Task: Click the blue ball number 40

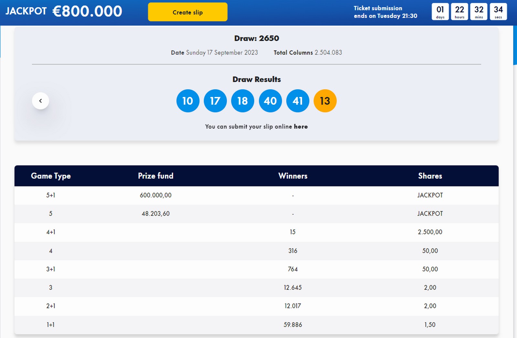Action: tap(270, 101)
